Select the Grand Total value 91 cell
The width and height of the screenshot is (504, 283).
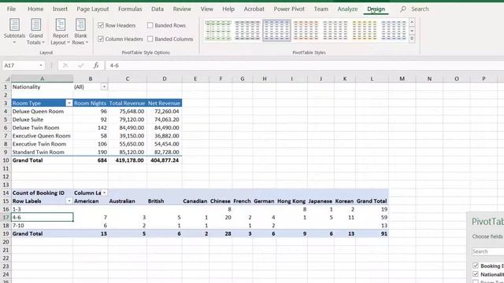[372, 233]
